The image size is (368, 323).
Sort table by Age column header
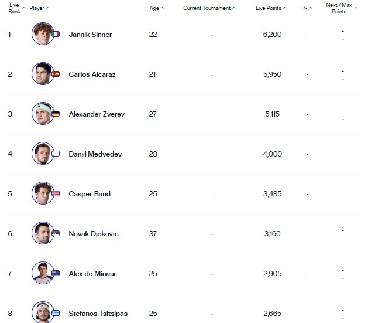coord(156,8)
